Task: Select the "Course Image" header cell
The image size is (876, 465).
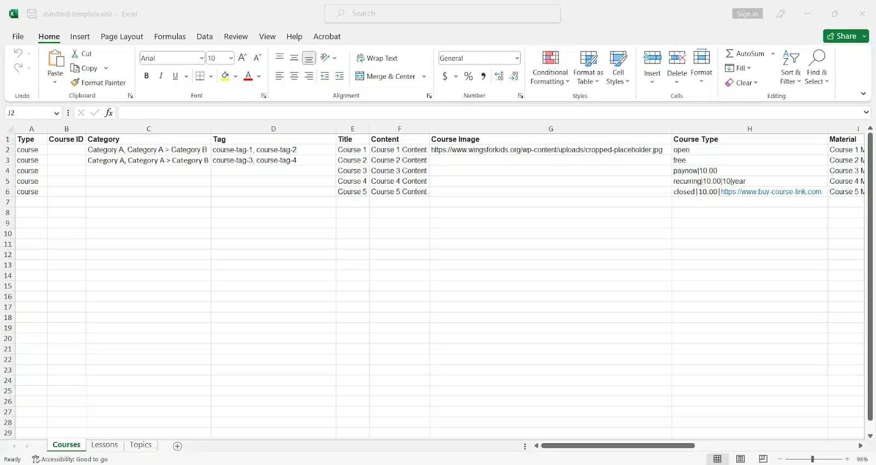Action: pos(551,139)
